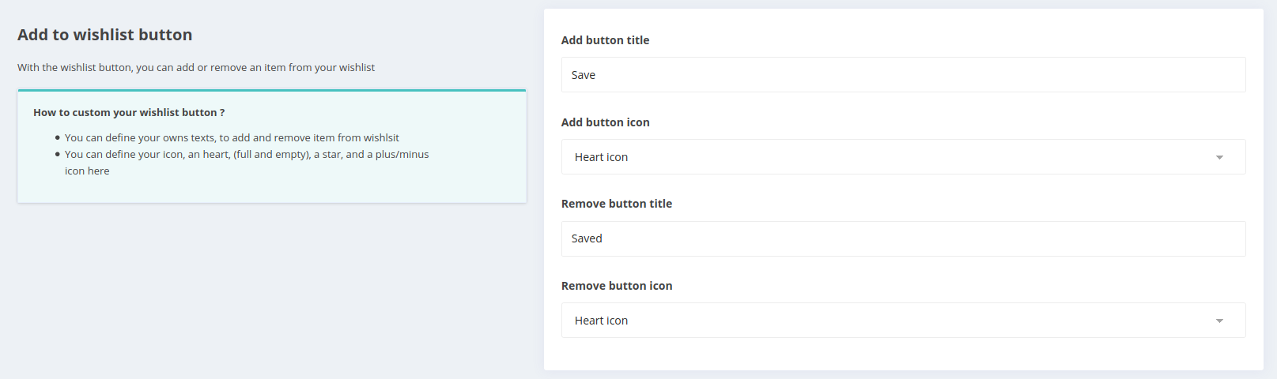Image resolution: width=1277 pixels, height=379 pixels.
Task: Expand the Add button icon dropdown arrow
Action: click(x=1219, y=157)
